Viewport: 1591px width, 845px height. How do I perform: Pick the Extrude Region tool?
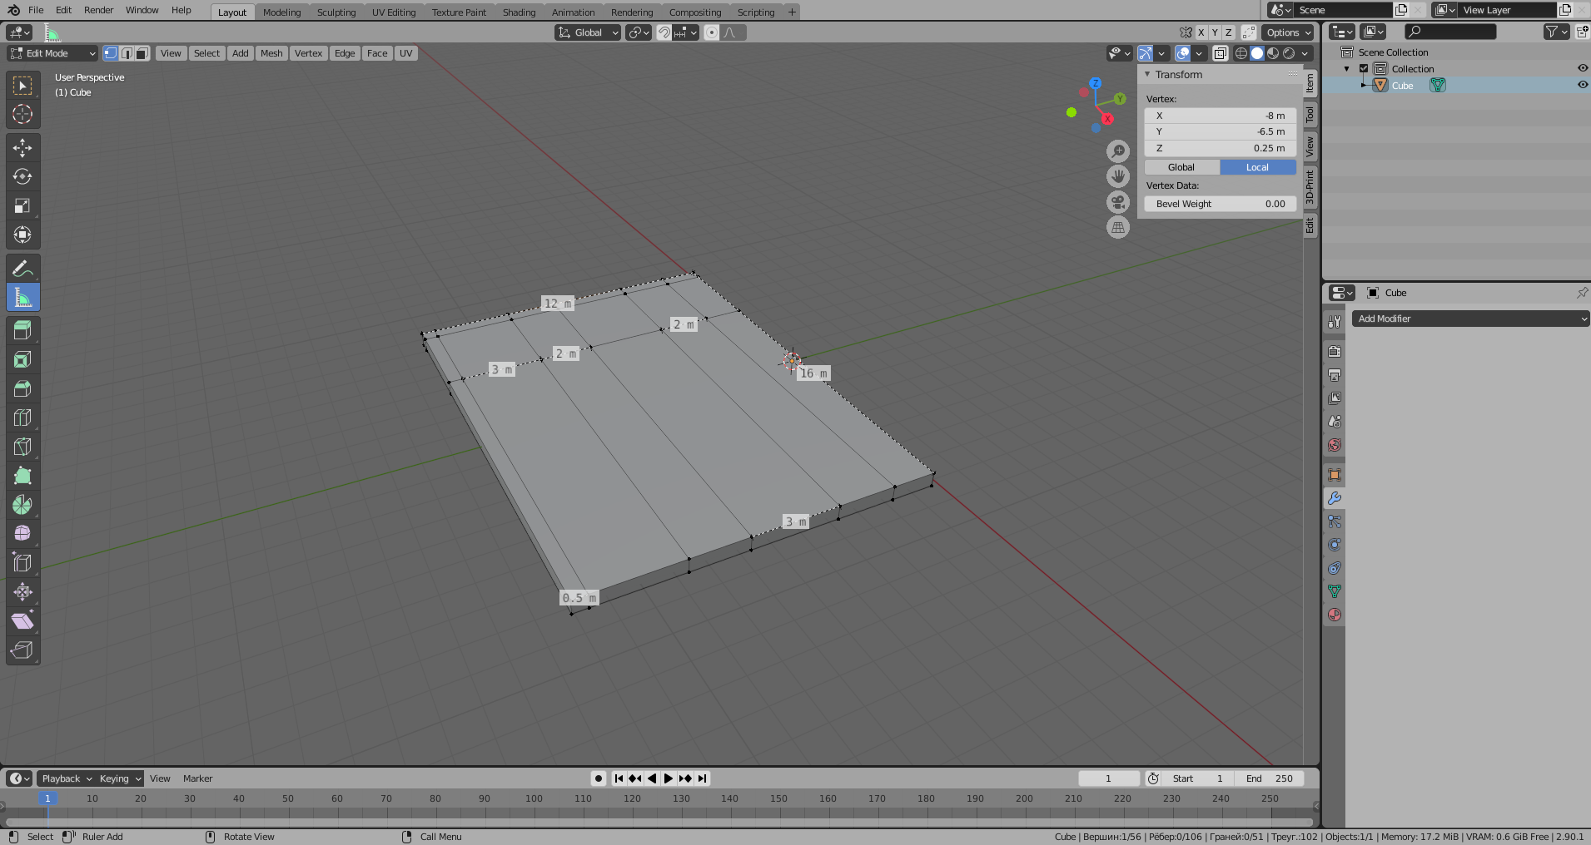22,331
